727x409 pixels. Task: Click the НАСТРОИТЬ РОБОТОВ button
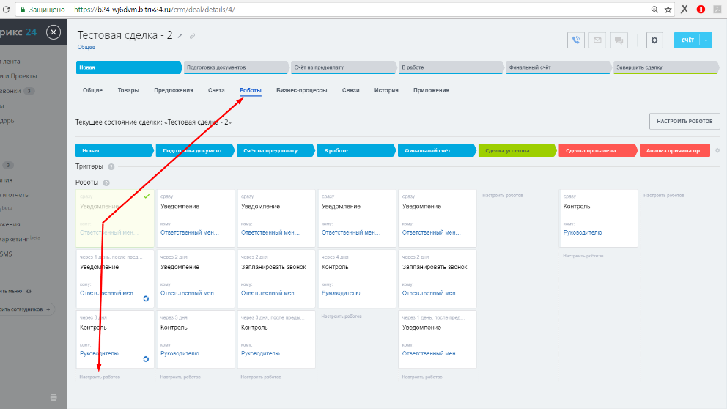coord(684,121)
